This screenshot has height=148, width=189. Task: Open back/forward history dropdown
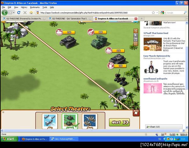tap(14, 13)
